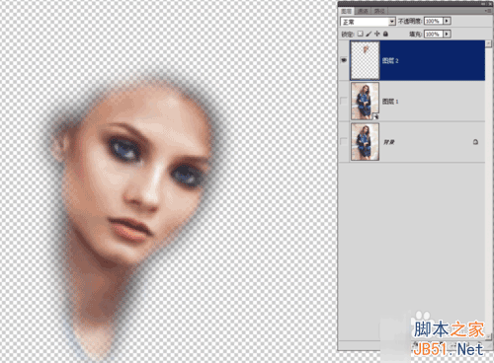The image size is (494, 363).
Task: Select the Layer 1 name label
Action: coord(390,102)
